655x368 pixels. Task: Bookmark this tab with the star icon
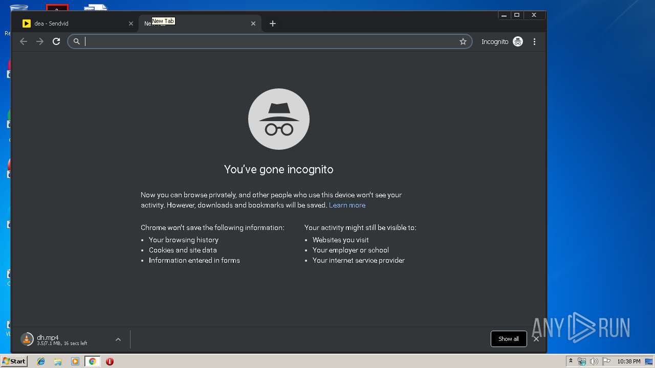[463, 41]
